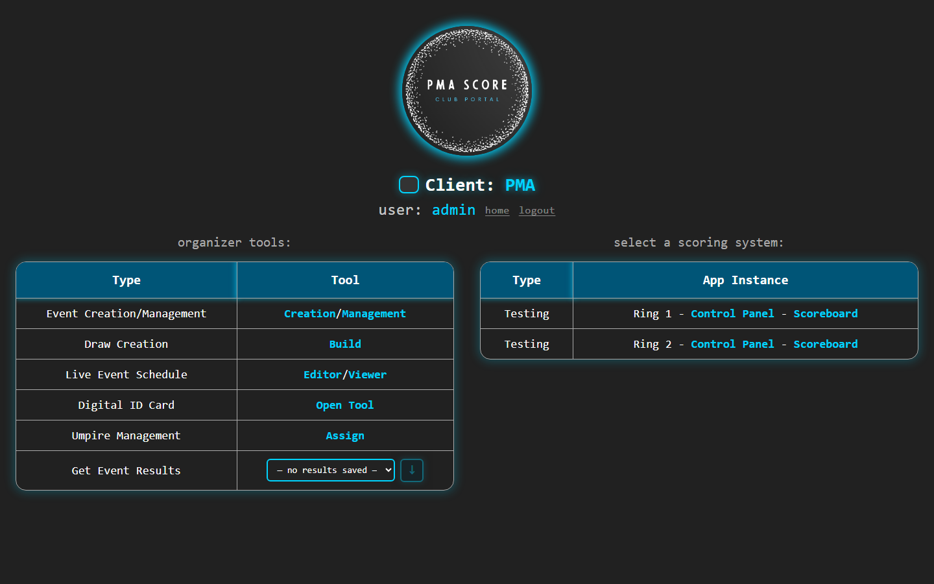
Task: Open the home link
Action: [x=497, y=210]
